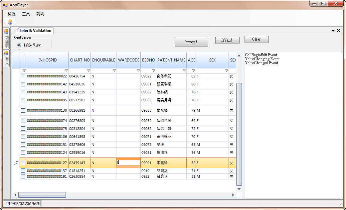
Task: Sort by the INHOSPID column header
Action: coord(47,60)
